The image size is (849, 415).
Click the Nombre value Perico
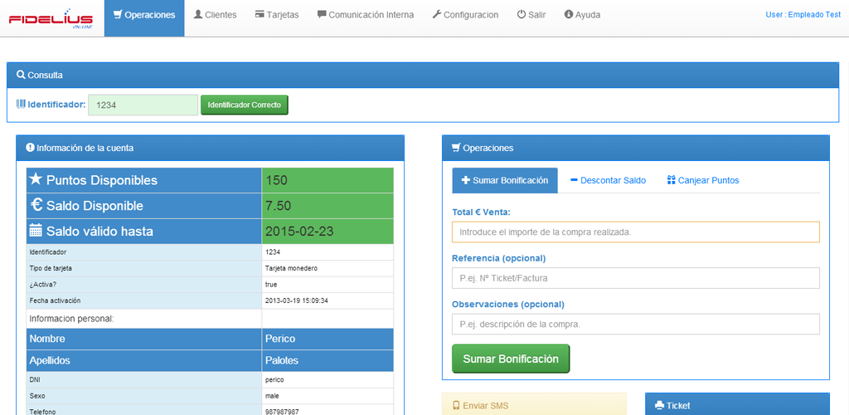click(x=327, y=339)
